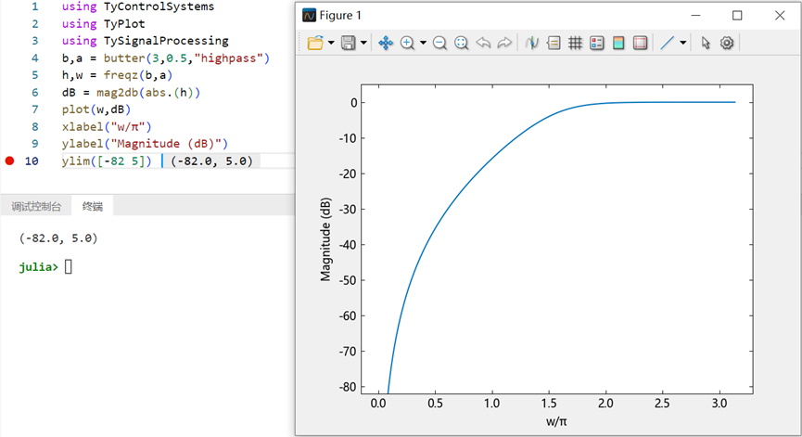Click using TySignalProcessing line
The width and height of the screenshot is (802, 437).
pos(146,41)
